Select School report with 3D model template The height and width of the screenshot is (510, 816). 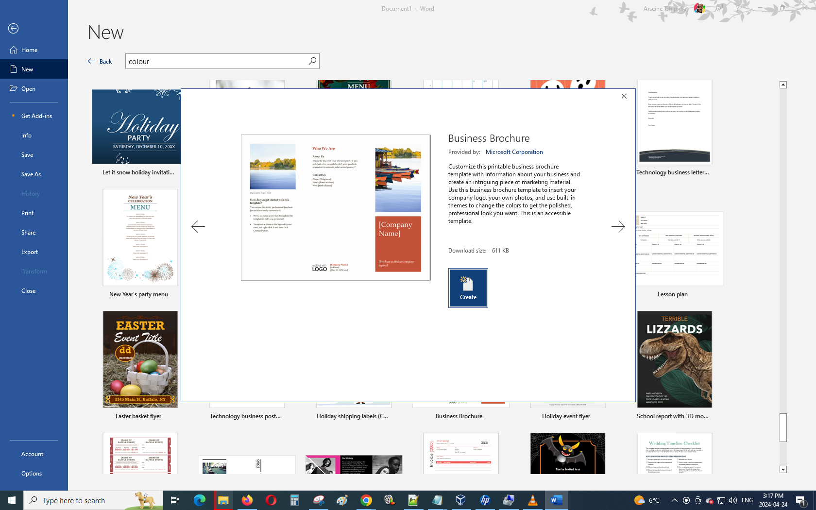pos(674,359)
